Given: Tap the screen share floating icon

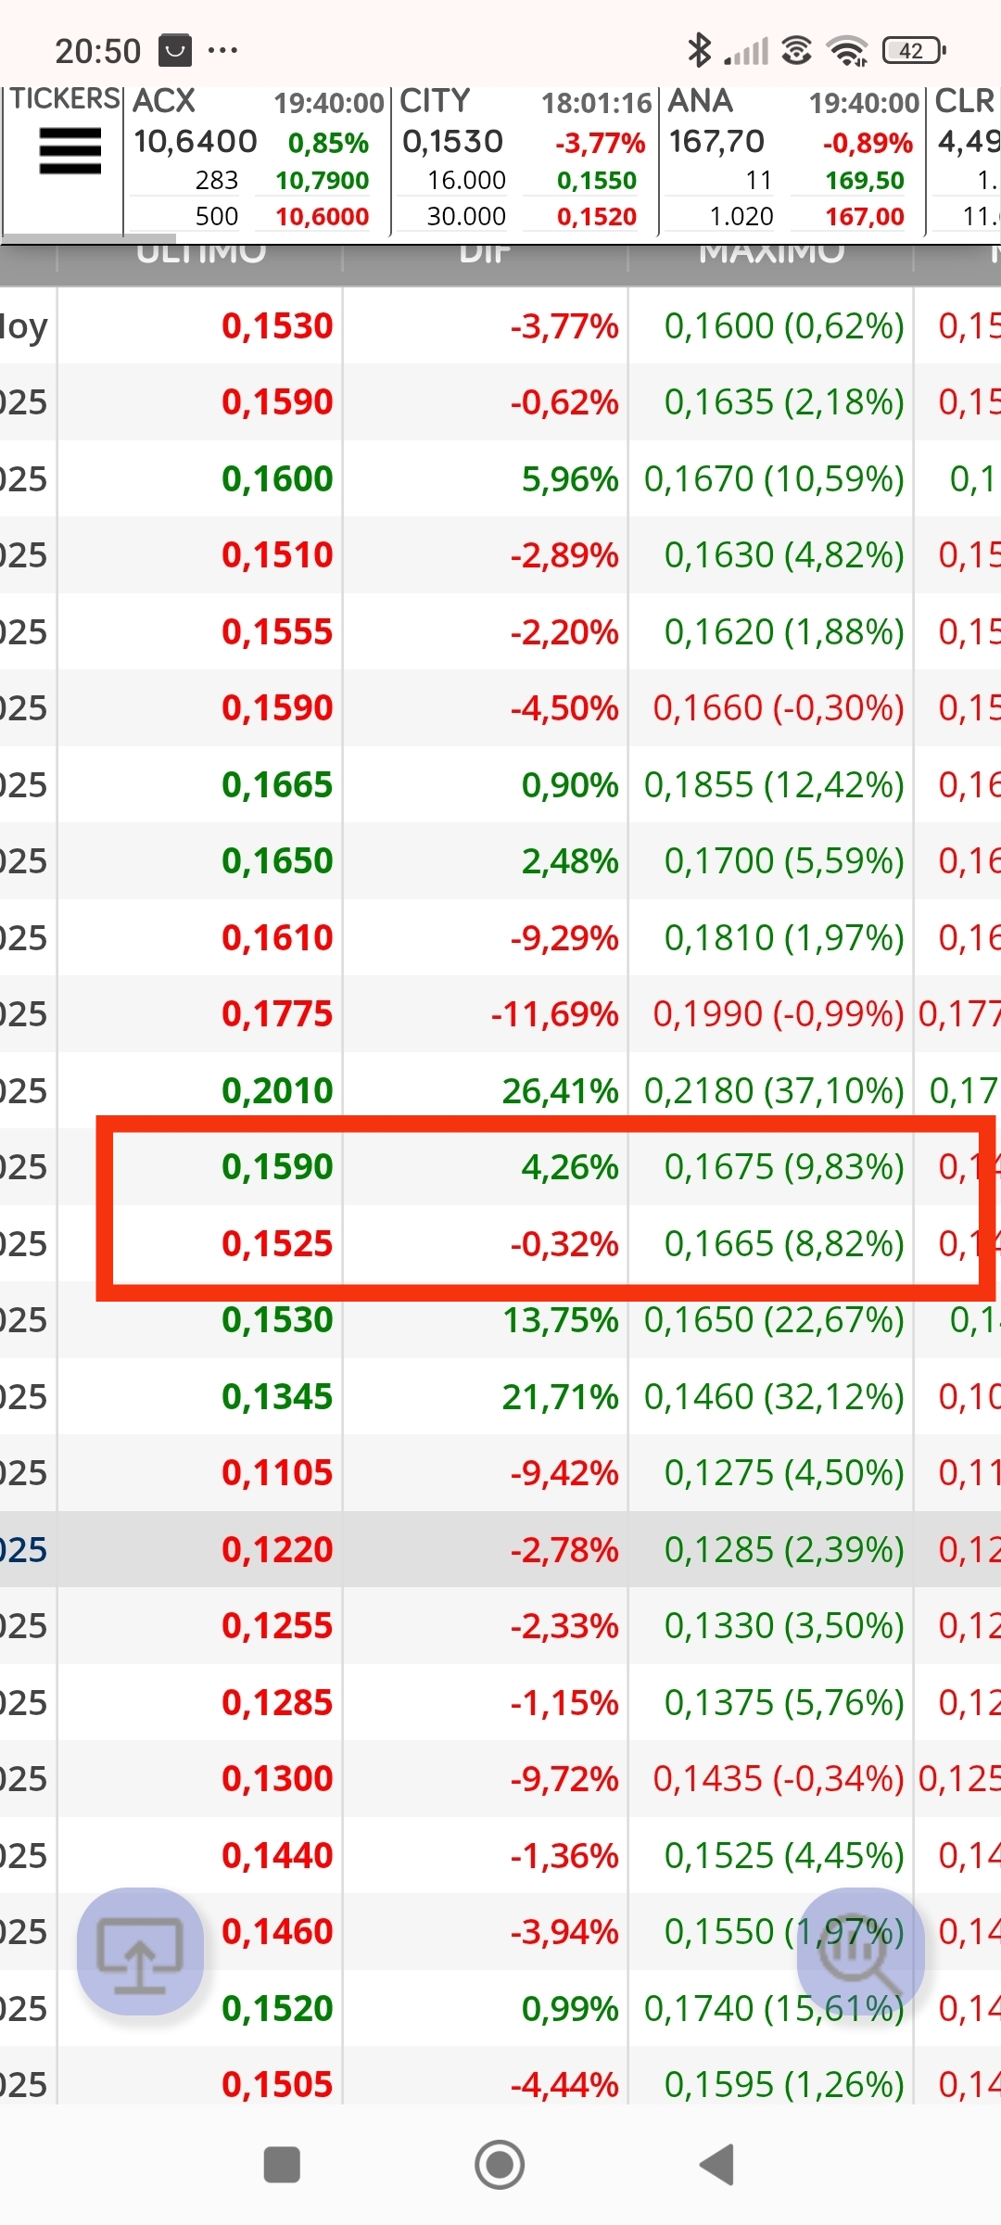Looking at the screenshot, I should (x=140, y=1950).
